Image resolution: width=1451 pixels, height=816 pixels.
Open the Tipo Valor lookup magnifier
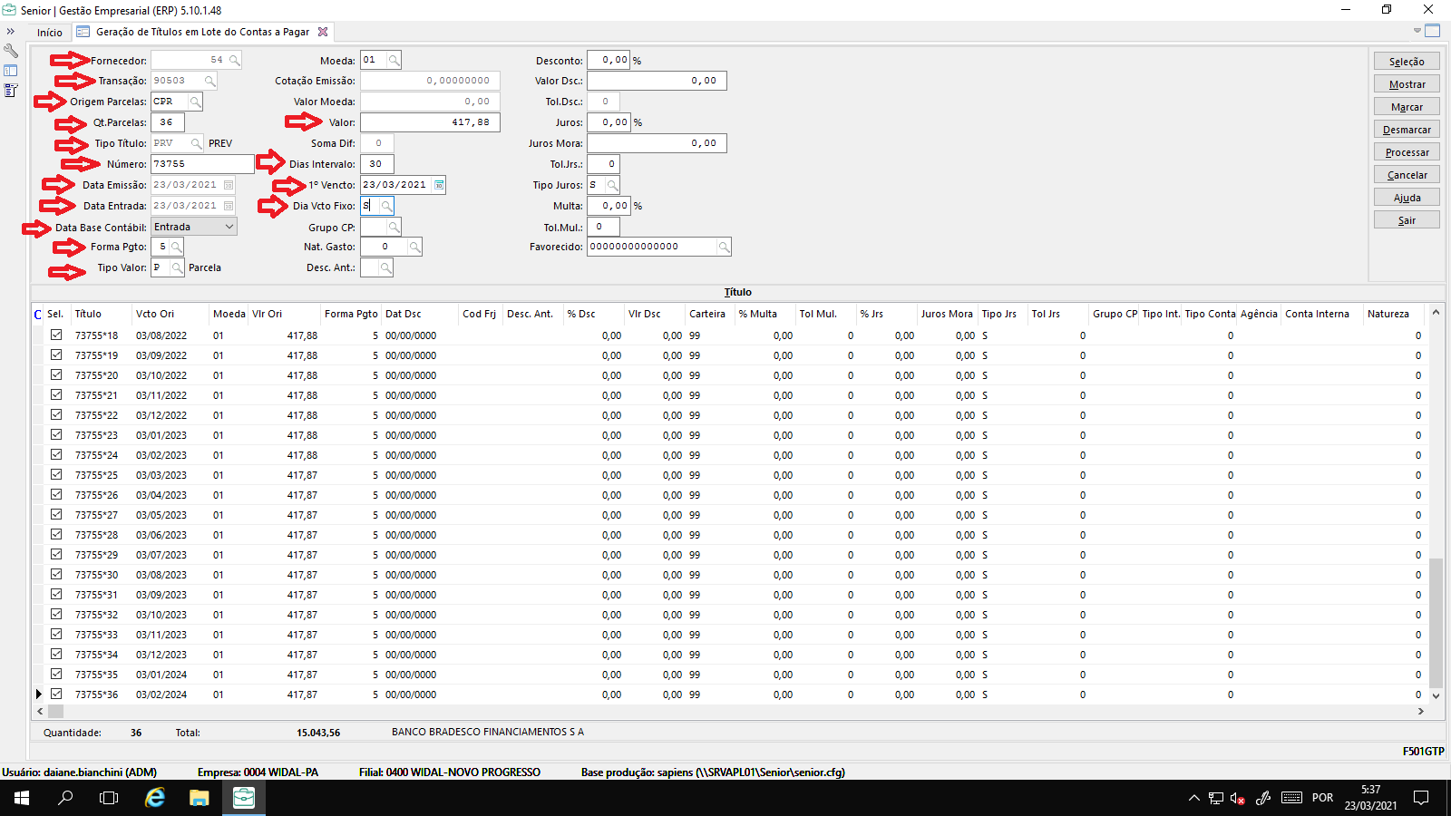click(177, 268)
